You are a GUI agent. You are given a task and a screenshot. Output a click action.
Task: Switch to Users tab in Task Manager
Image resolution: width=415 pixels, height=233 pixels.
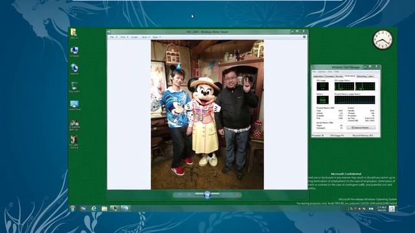coord(371,76)
